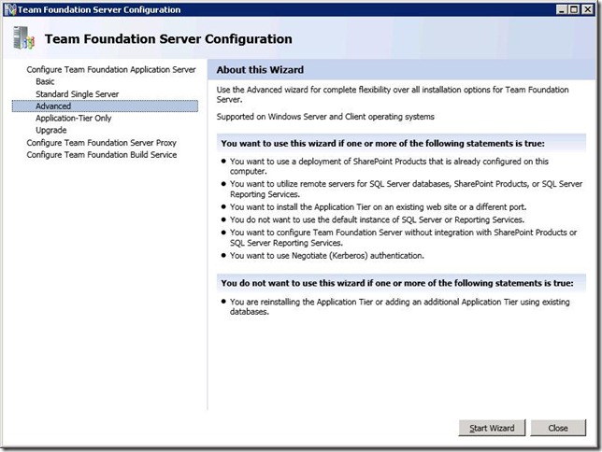
Task: Select Configure Team Foundation Build Service
Action: click(101, 155)
